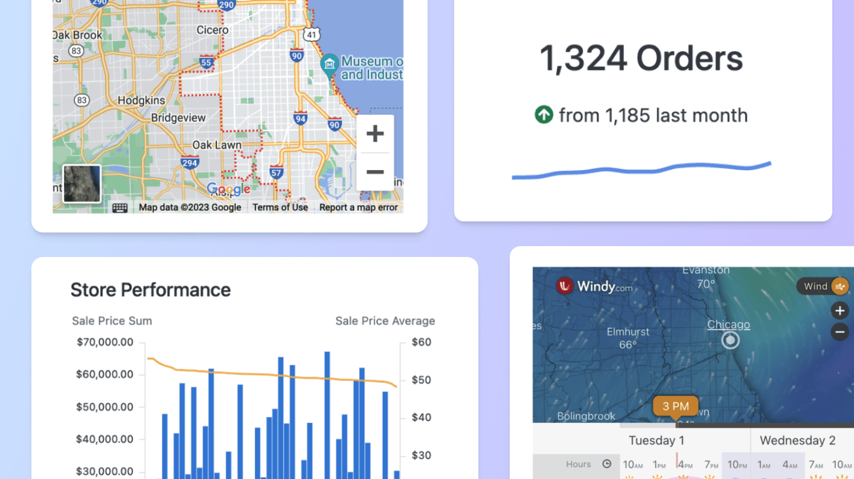The height and width of the screenshot is (479, 854).
Task: Open map keyboard shortcuts icon
Action: click(120, 208)
